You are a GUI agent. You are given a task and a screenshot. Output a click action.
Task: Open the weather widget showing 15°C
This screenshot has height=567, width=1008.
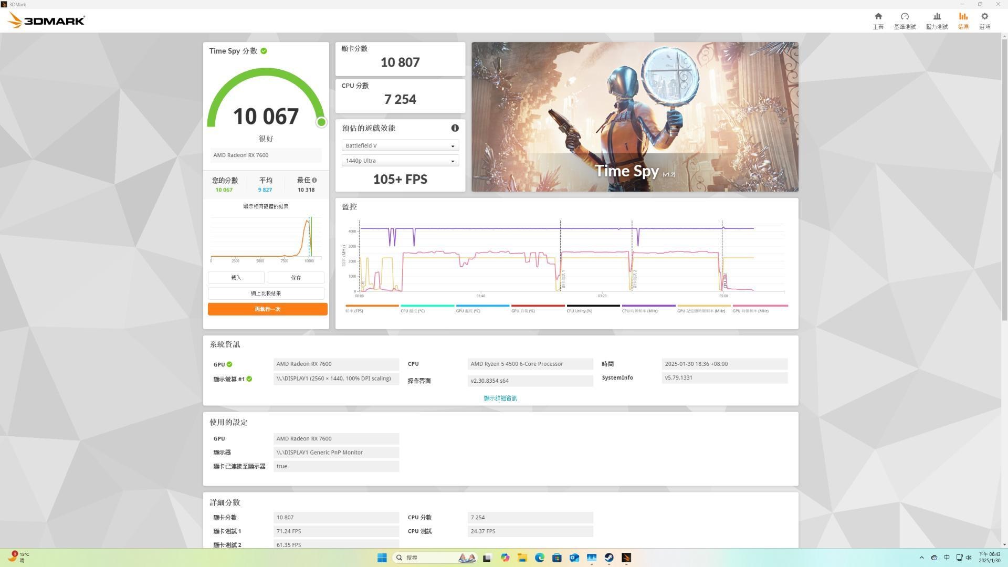(x=18, y=557)
